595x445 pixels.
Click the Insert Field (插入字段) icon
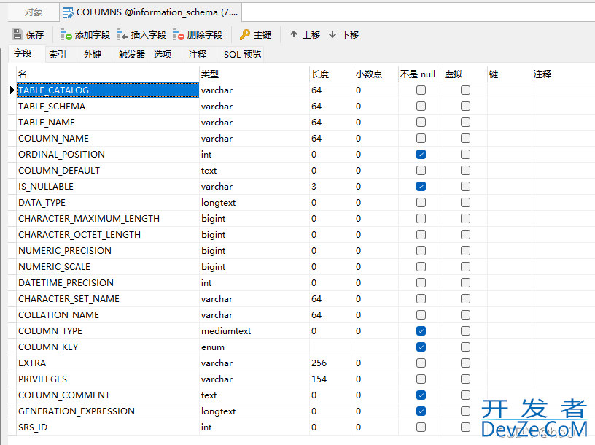(122, 35)
